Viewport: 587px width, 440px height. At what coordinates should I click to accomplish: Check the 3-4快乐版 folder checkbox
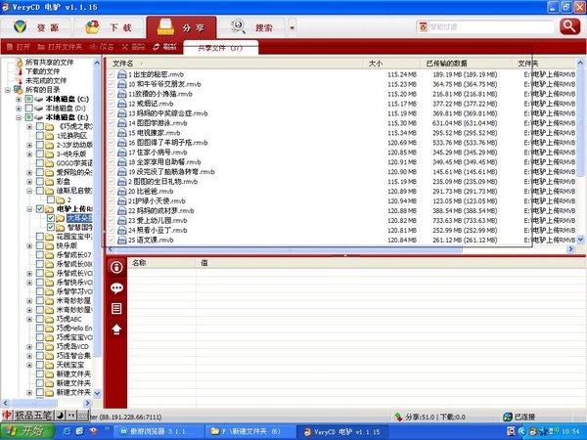pyautogui.click(x=40, y=154)
